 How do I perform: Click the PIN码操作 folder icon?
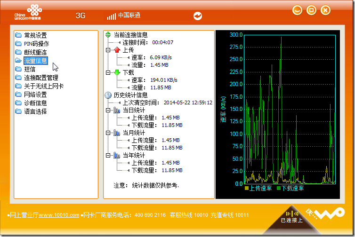[18, 44]
